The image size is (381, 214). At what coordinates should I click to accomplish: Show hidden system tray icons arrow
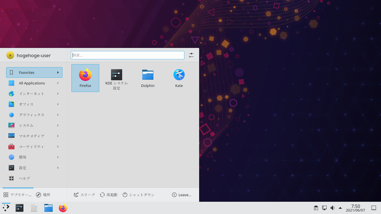click(x=340, y=208)
